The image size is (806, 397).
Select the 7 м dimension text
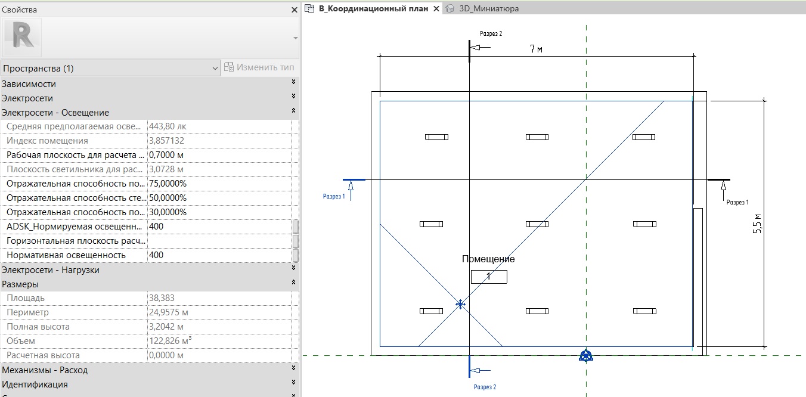click(536, 49)
